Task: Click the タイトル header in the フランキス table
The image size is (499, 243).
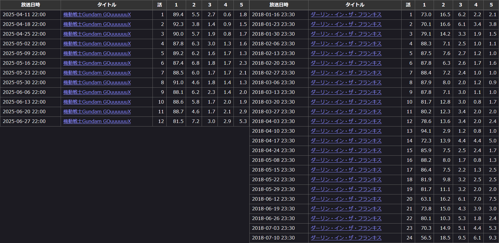Action: pos(355,5)
